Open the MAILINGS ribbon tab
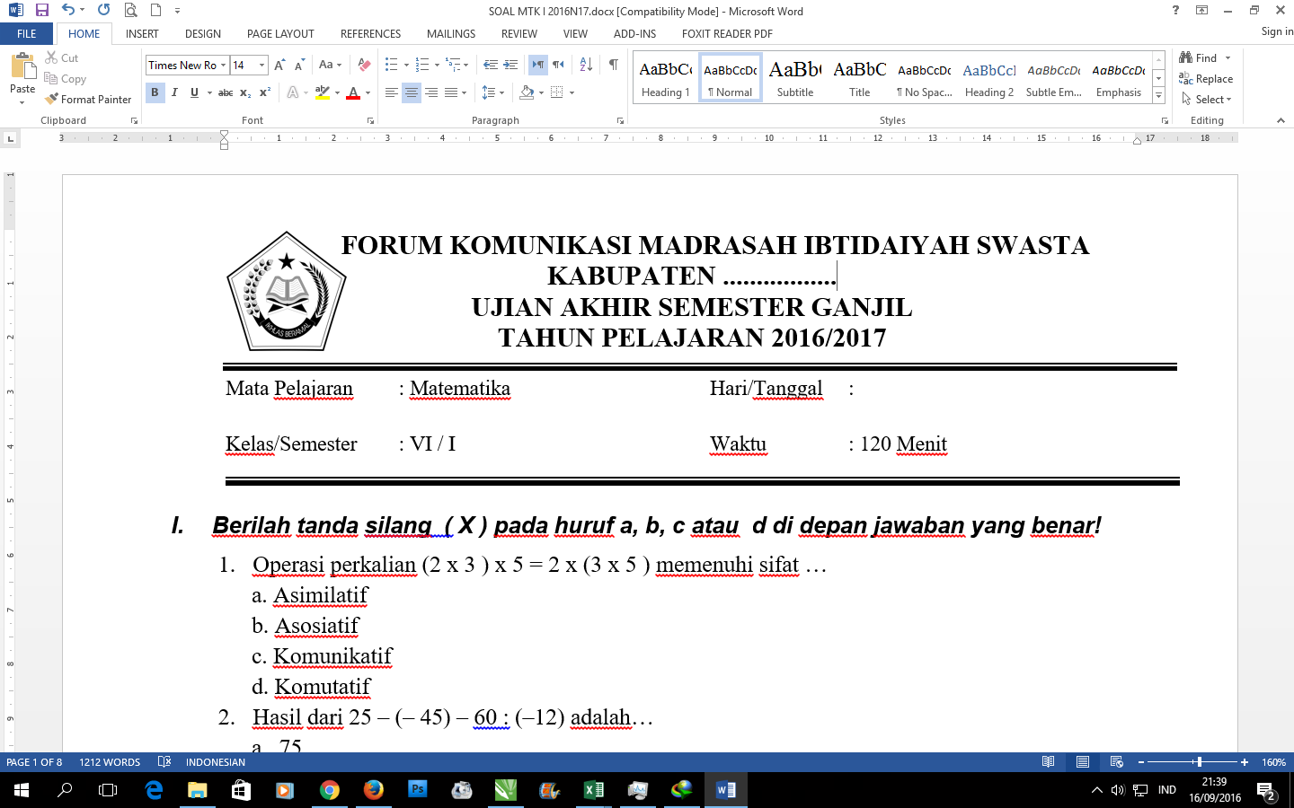 [450, 34]
